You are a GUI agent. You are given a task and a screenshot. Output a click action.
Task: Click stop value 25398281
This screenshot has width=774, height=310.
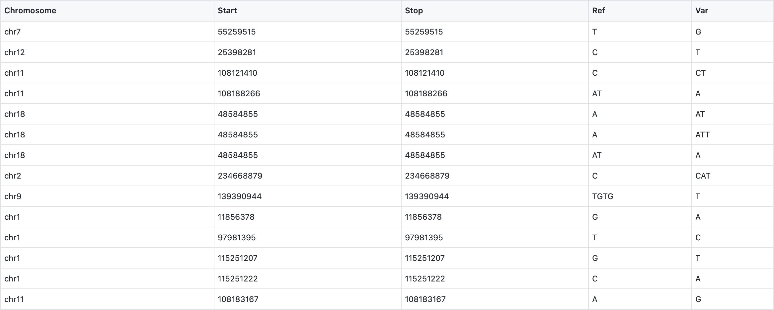click(x=424, y=52)
